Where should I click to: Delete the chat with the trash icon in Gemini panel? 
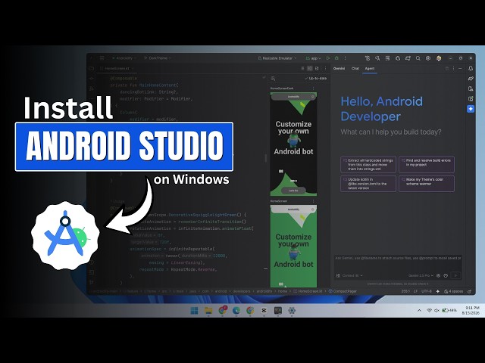[446, 69]
